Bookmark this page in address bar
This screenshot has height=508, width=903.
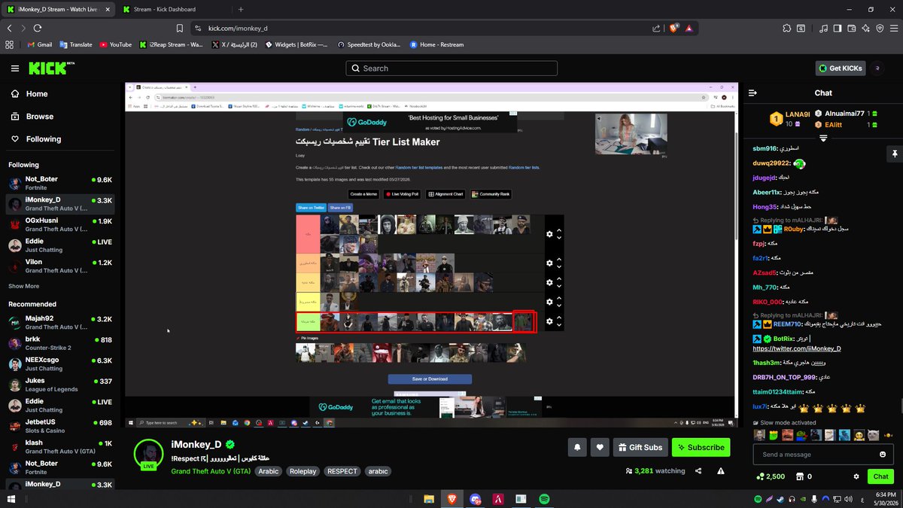click(x=179, y=28)
